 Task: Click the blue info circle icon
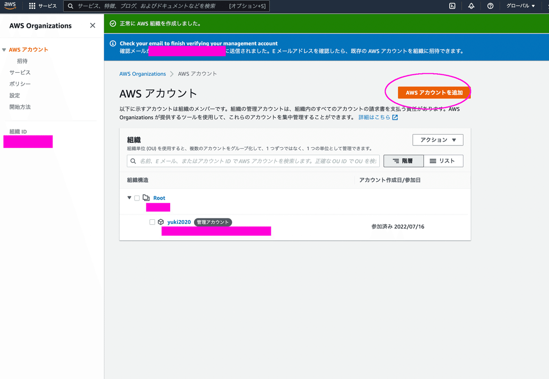click(x=113, y=44)
